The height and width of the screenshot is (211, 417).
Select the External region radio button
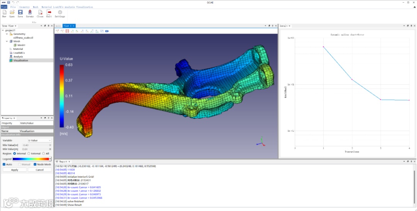coord(29,154)
